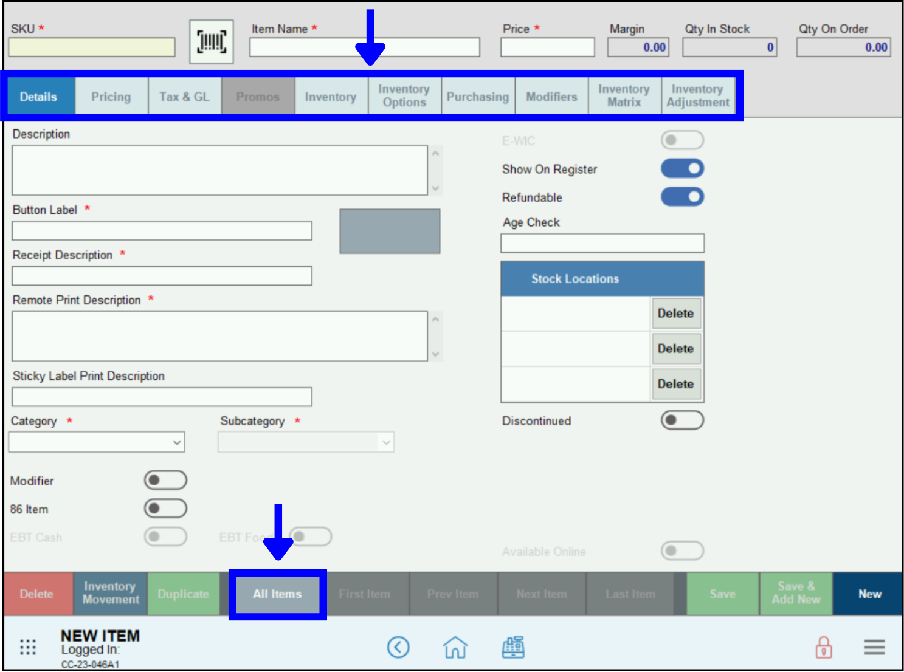Open the Inventory tab

331,96
